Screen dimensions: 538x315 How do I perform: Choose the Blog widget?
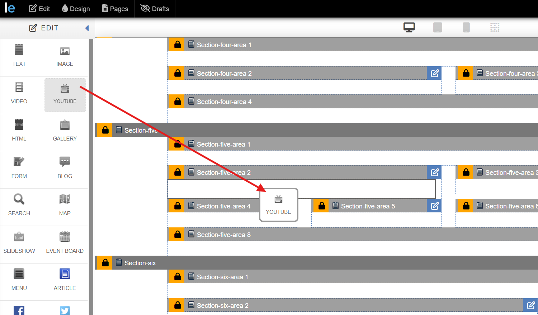tap(65, 168)
